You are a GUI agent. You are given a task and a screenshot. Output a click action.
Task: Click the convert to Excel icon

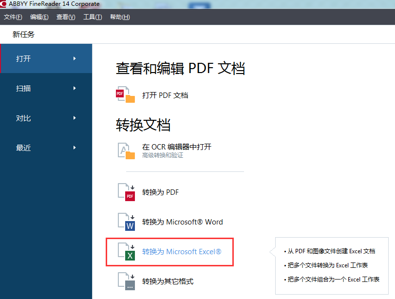[x=126, y=252]
